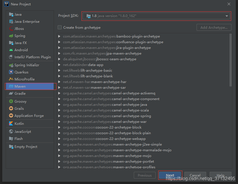Image resolution: width=238 pixels, height=184 pixels.
Task: Select the Grails icon
Action: 11,108
